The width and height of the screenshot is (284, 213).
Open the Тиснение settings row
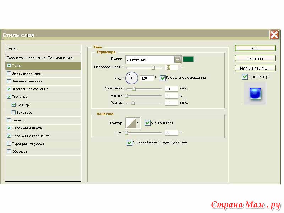tap(43, 97)
